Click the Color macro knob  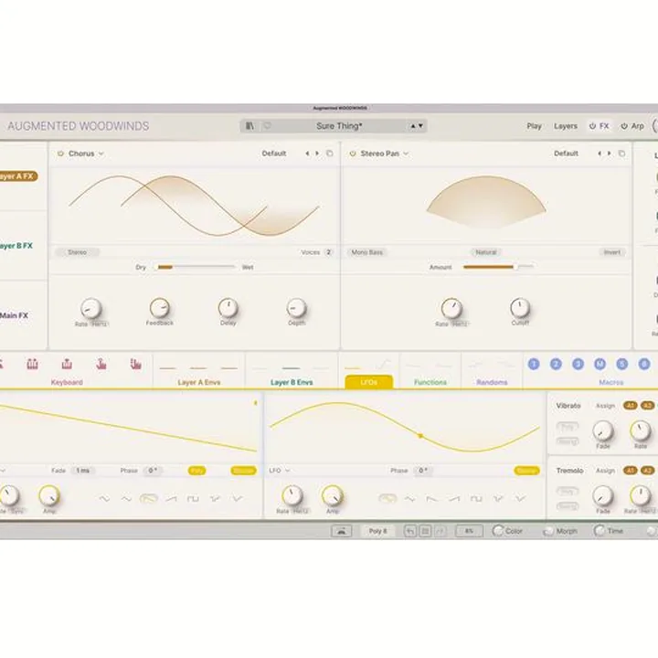point(498,531)
